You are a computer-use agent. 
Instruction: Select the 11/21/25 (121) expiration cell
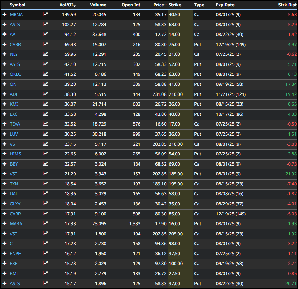coord(231,94)
